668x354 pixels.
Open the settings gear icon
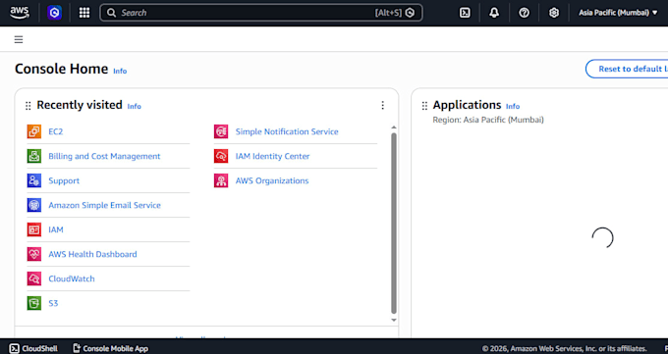point(554,13)
